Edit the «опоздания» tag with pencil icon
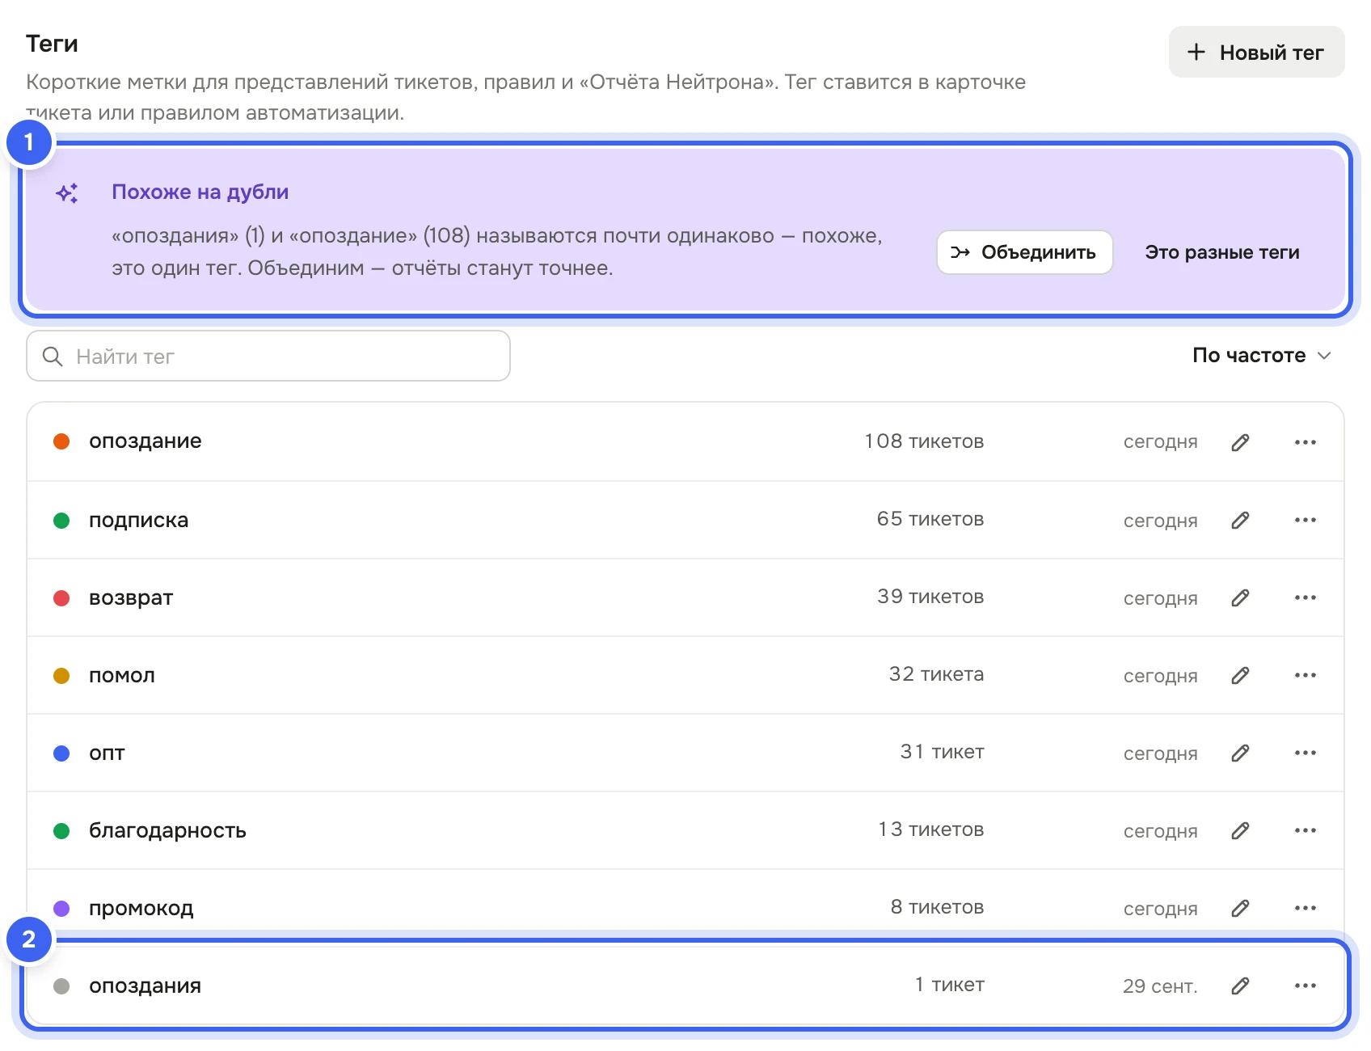This screenshot has width=1371, height=1051. coord(1241,986)
